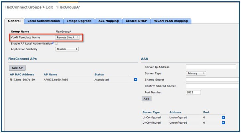Image resolution: width=241 pixels, height=133 pixels.
Task: Click the Port Number field showing 1812
Action: pos(193,92)
